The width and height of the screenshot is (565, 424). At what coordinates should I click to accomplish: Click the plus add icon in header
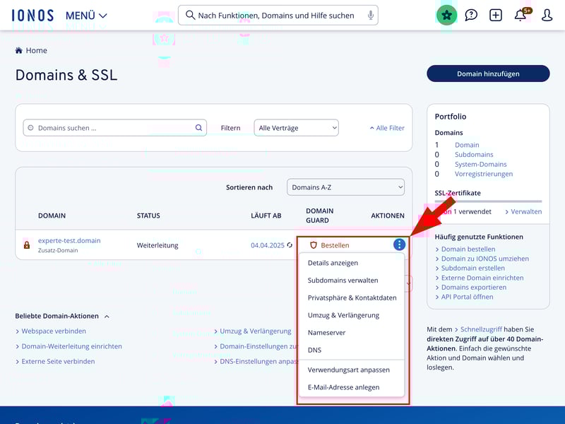[496, 15]
